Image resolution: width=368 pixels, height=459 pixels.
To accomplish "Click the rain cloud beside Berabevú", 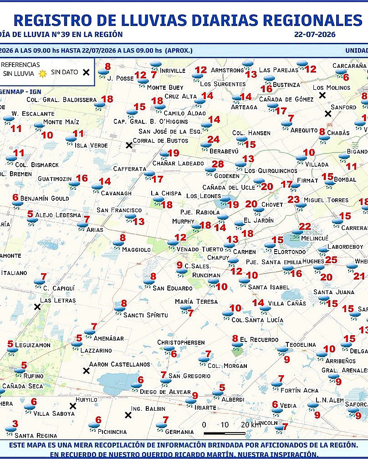I will [206, 146].
